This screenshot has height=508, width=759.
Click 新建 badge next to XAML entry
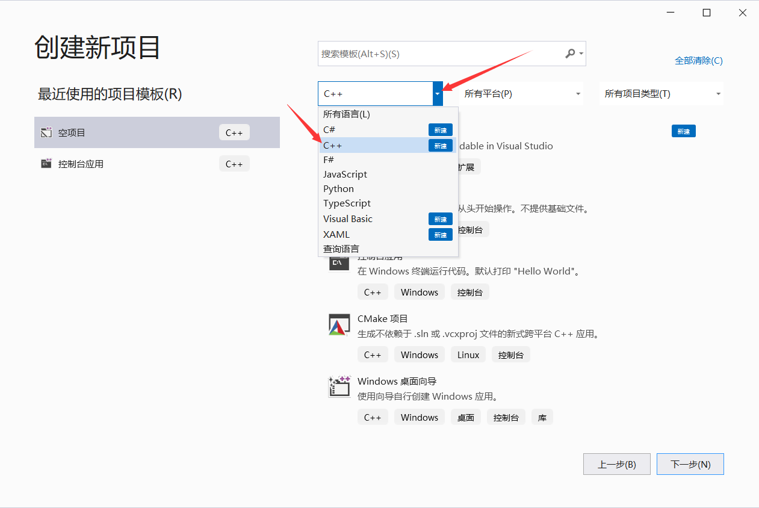[x=441, y=235]
